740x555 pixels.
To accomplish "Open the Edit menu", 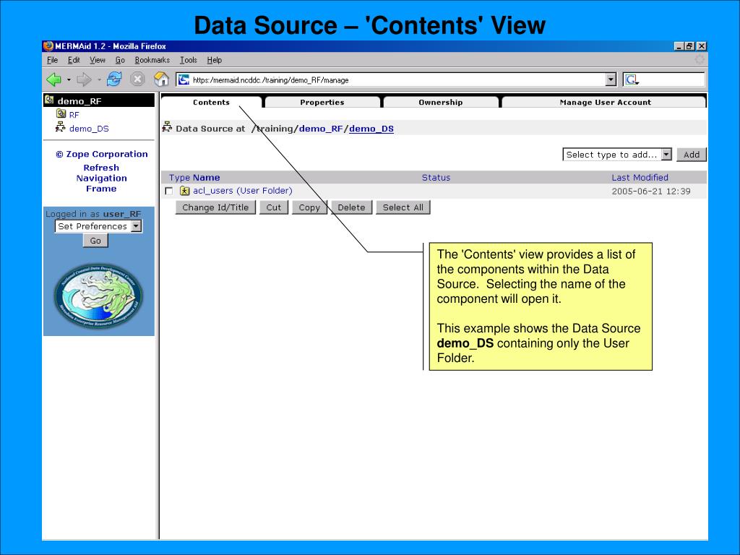I will (74, 60).
